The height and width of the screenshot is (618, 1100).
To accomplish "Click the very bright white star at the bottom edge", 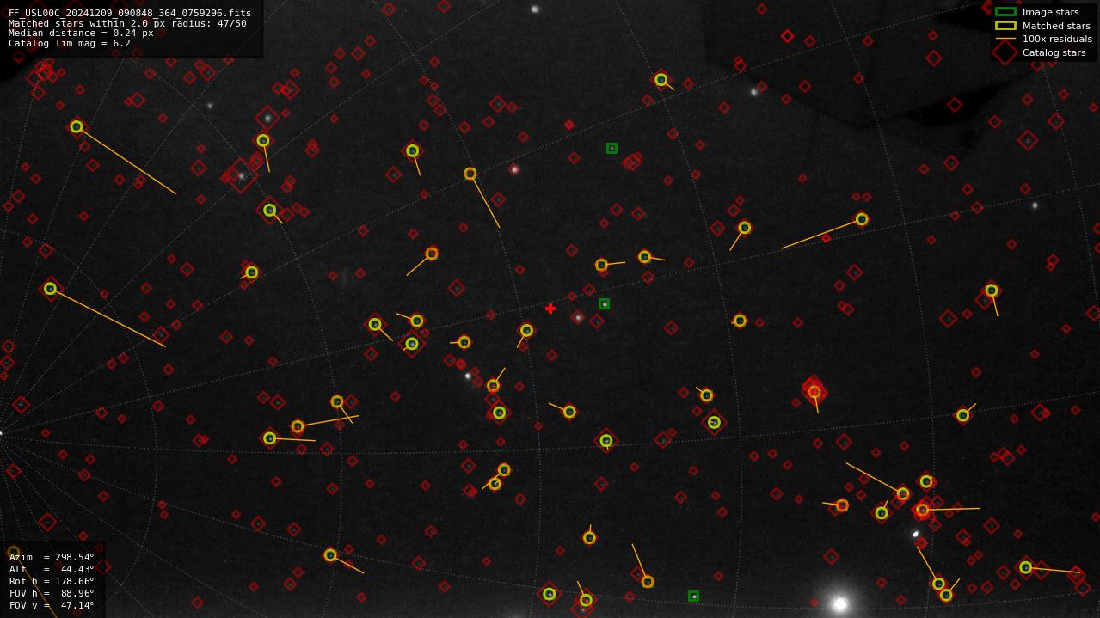I will 839,604.
